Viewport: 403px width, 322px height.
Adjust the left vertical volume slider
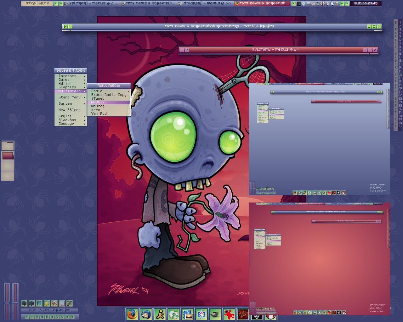7,303
